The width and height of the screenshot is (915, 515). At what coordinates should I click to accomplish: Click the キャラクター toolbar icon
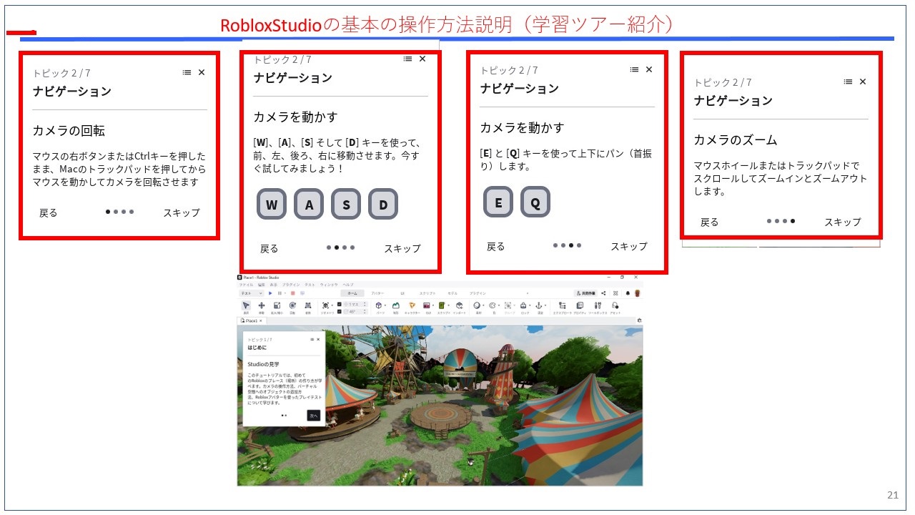coord(412,306)
